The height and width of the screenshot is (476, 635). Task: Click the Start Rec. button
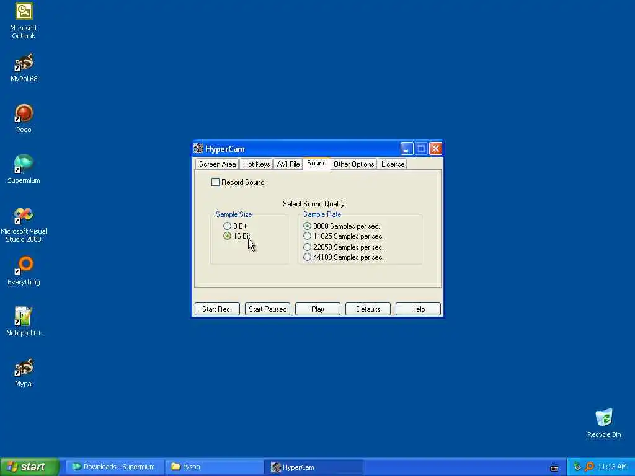point(217,309)
